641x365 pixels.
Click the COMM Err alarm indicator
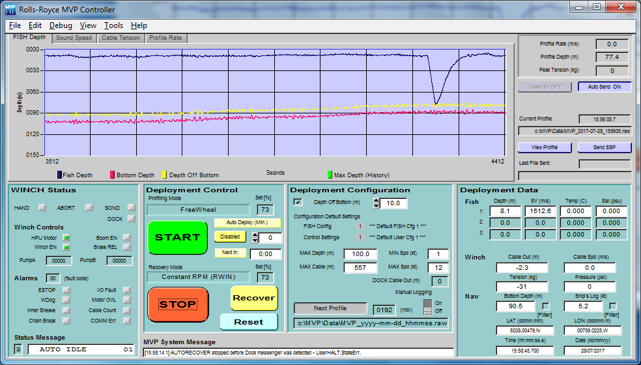coord(127,321)
